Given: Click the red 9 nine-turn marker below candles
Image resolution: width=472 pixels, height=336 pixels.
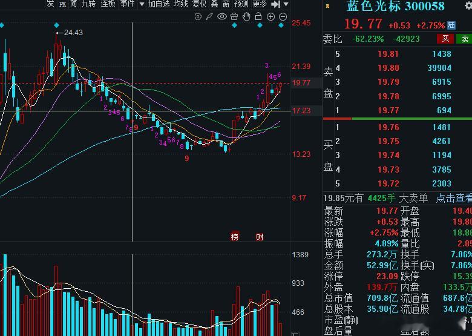Looking at the screenshot, I should (x=187, y=159).
